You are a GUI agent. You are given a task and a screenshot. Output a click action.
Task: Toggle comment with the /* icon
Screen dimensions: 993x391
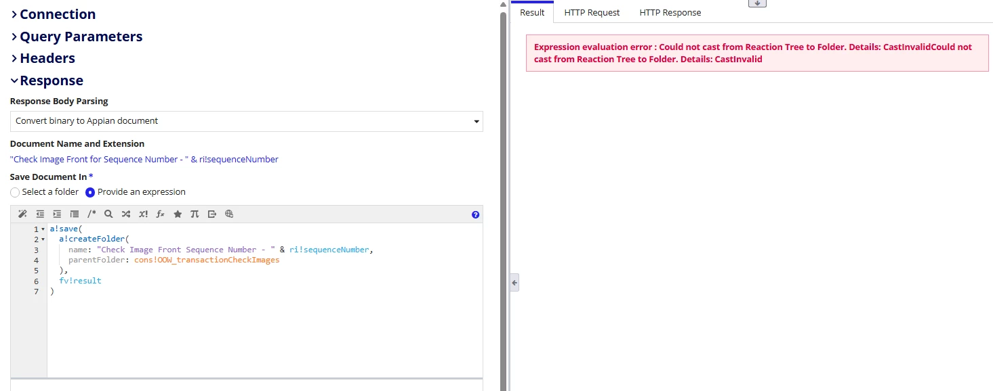[x=92, y=214]
